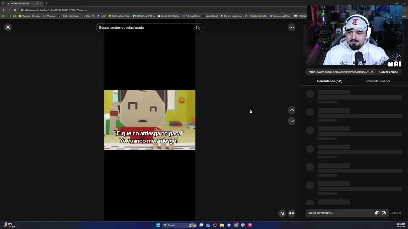
Task: Open the Home / X bookmark
Action: tap(89, 16)
